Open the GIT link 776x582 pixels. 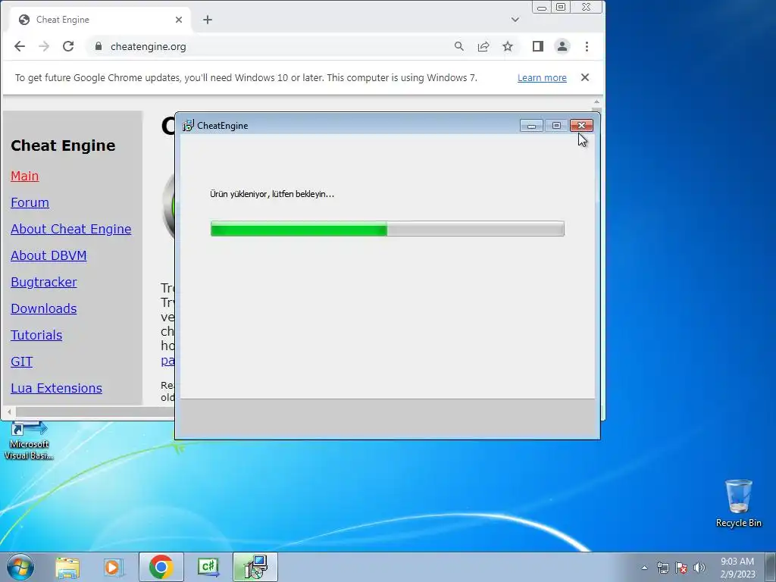22,361
